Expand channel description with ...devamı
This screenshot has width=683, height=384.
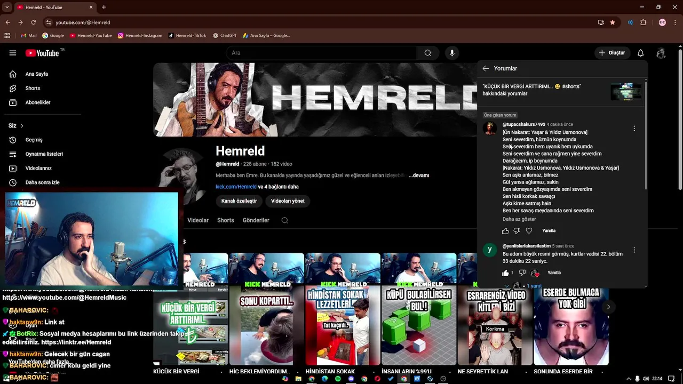[x=419, y=175]
